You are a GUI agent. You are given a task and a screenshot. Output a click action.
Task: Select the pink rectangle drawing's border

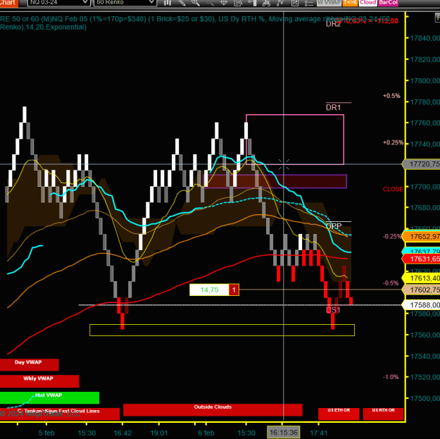(295, 115)
